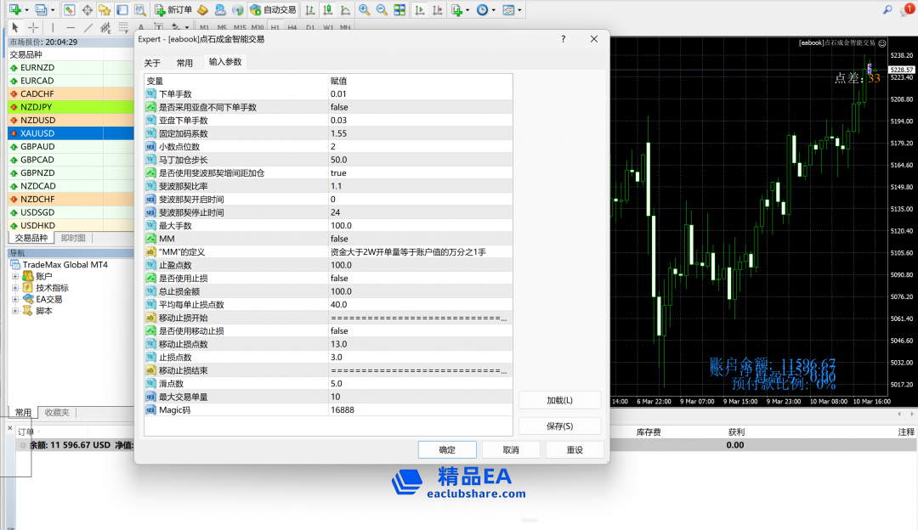The image size is (918, 530).
Task: Expand the EA交易 tree node
Action: (15, 299)
